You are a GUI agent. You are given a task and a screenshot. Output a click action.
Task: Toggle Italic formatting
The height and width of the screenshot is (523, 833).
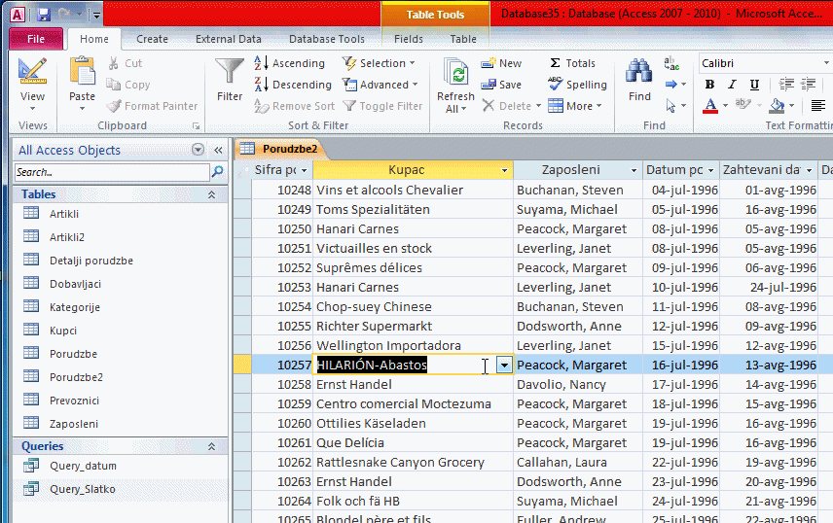(x=732, y=85)
